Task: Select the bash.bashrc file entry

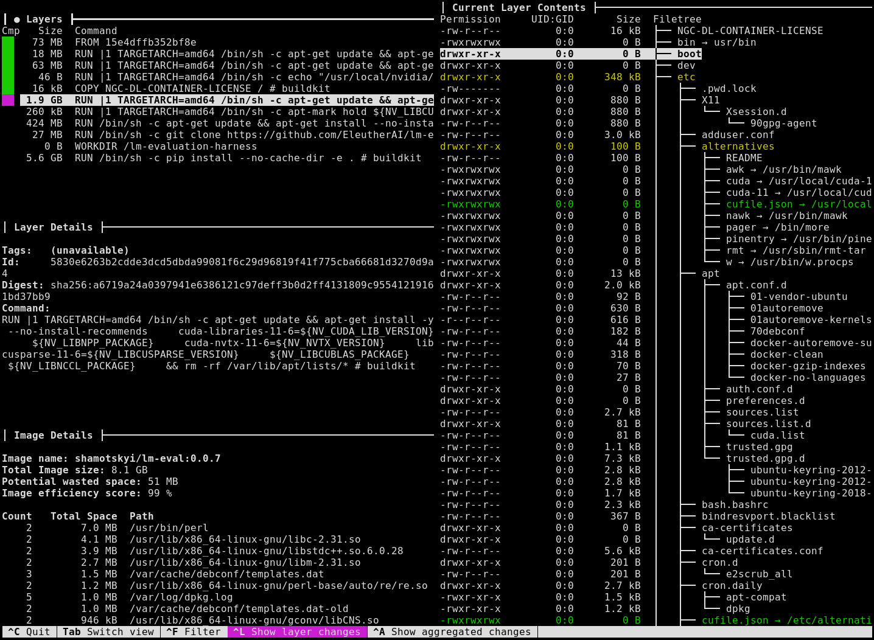Action: pos(735,505)
